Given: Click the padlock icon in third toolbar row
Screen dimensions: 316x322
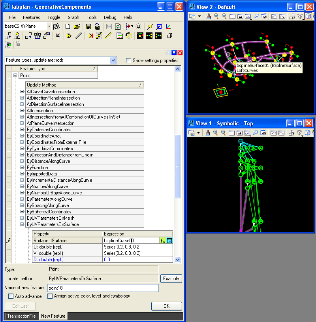Looking at the screenshot, I should [18, 43].
